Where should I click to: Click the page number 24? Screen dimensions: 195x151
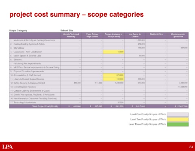click(x=191, y=147)
